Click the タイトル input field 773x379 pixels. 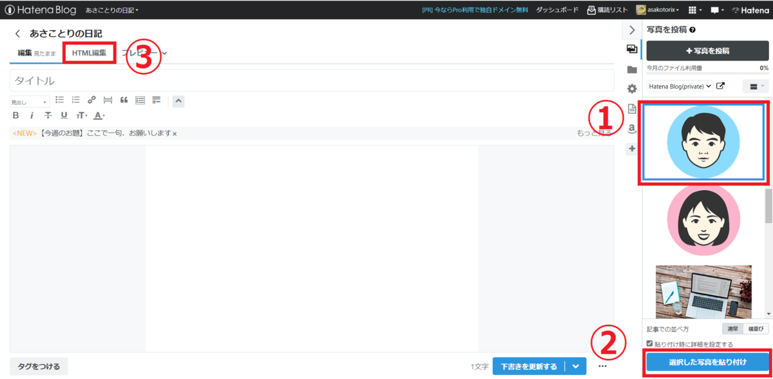[x=312, y=81]
